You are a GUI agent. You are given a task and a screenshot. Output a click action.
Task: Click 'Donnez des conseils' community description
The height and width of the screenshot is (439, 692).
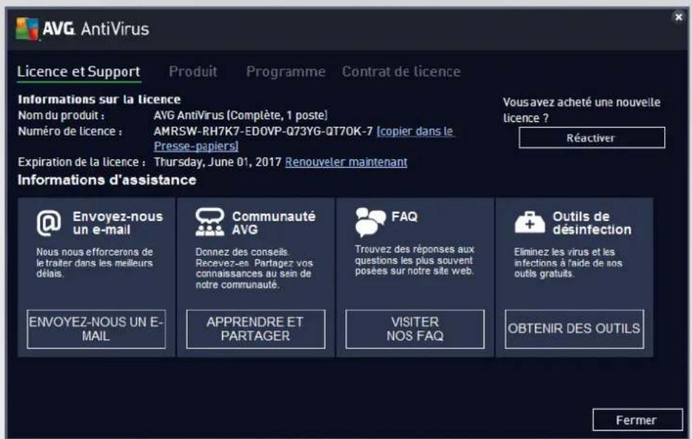coord(254,268)
